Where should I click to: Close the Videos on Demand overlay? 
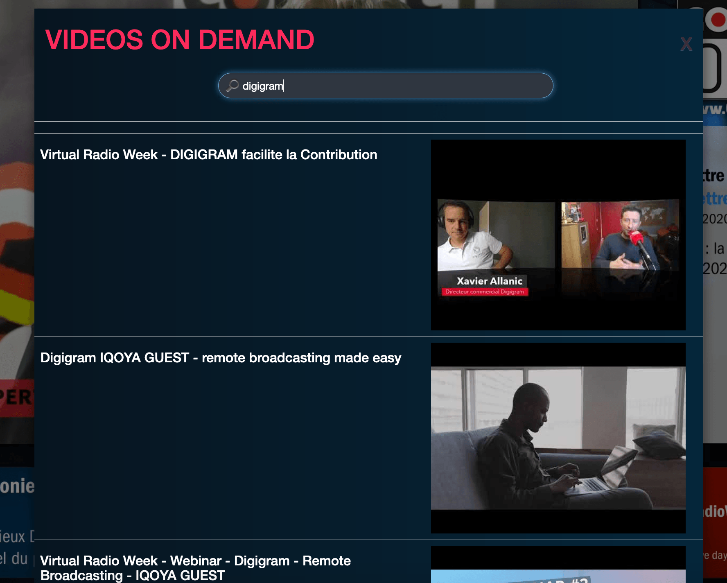pos(686,44)
